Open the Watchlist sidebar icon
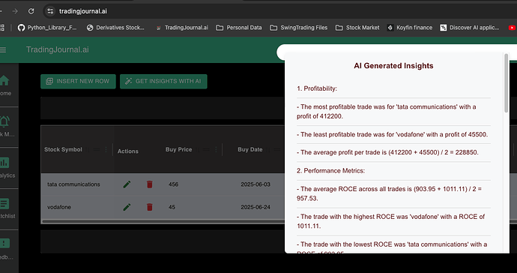This screenshot has height=273, width=517. coord(4,204)
